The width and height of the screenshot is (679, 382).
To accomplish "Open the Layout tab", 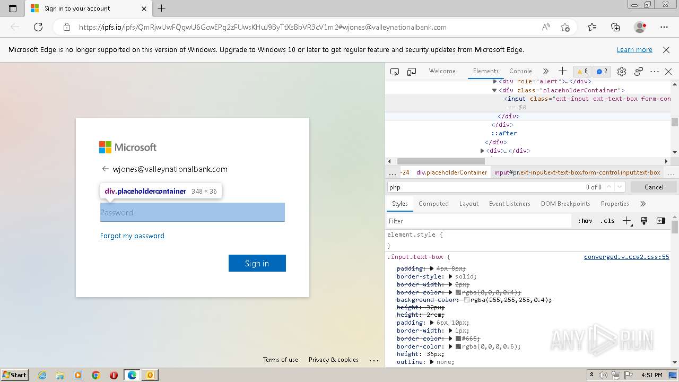I will pos(469,204).
